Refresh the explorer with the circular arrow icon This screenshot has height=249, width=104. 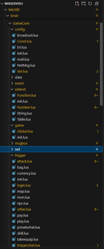(90, 4)
